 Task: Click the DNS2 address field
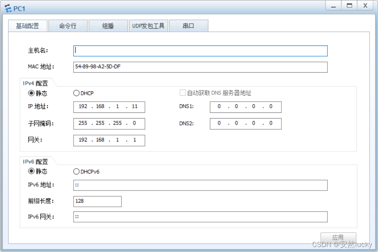(x=246, y=124)
